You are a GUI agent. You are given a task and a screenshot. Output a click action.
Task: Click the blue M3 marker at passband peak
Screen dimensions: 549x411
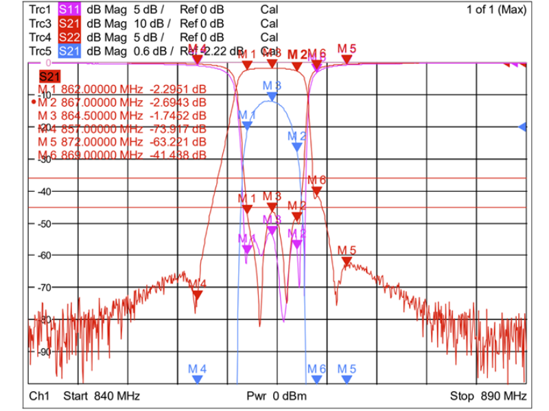tap(272, 97)
